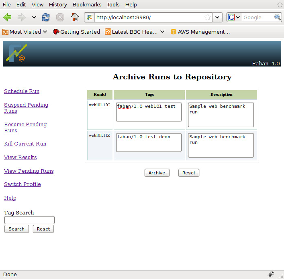Click the AWS Management cube icon
The height and width of the screenshot is (279, 284).
pyautogui.click(x=174, y=32)
